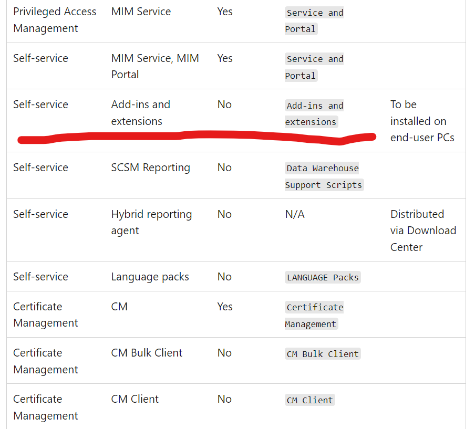Click code-formatted 'Certificate Management' folder name
This screenshot has width=475, height=429.
click(x=314, y=316)
